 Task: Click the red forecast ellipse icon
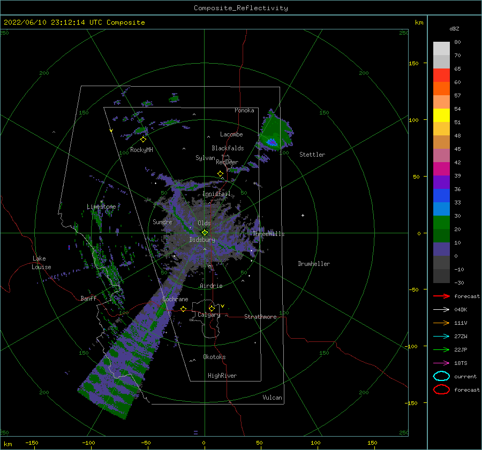click(441, 390)
